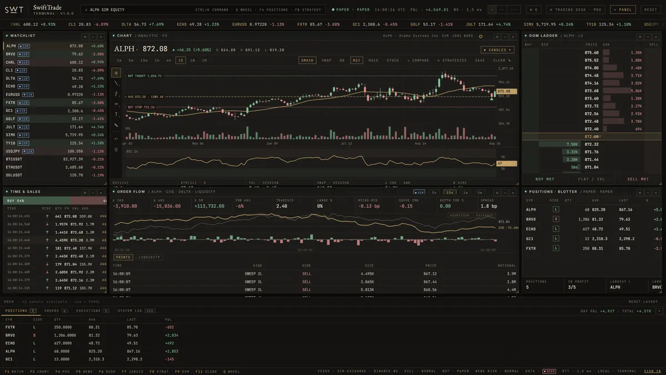This screenshot has width=666, height=375.
Task: Select the single-column layout button
Action: pyautogui.click(x=492, y=10)
